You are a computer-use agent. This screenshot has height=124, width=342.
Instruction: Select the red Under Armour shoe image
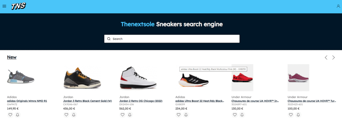[x=242, y=77]
